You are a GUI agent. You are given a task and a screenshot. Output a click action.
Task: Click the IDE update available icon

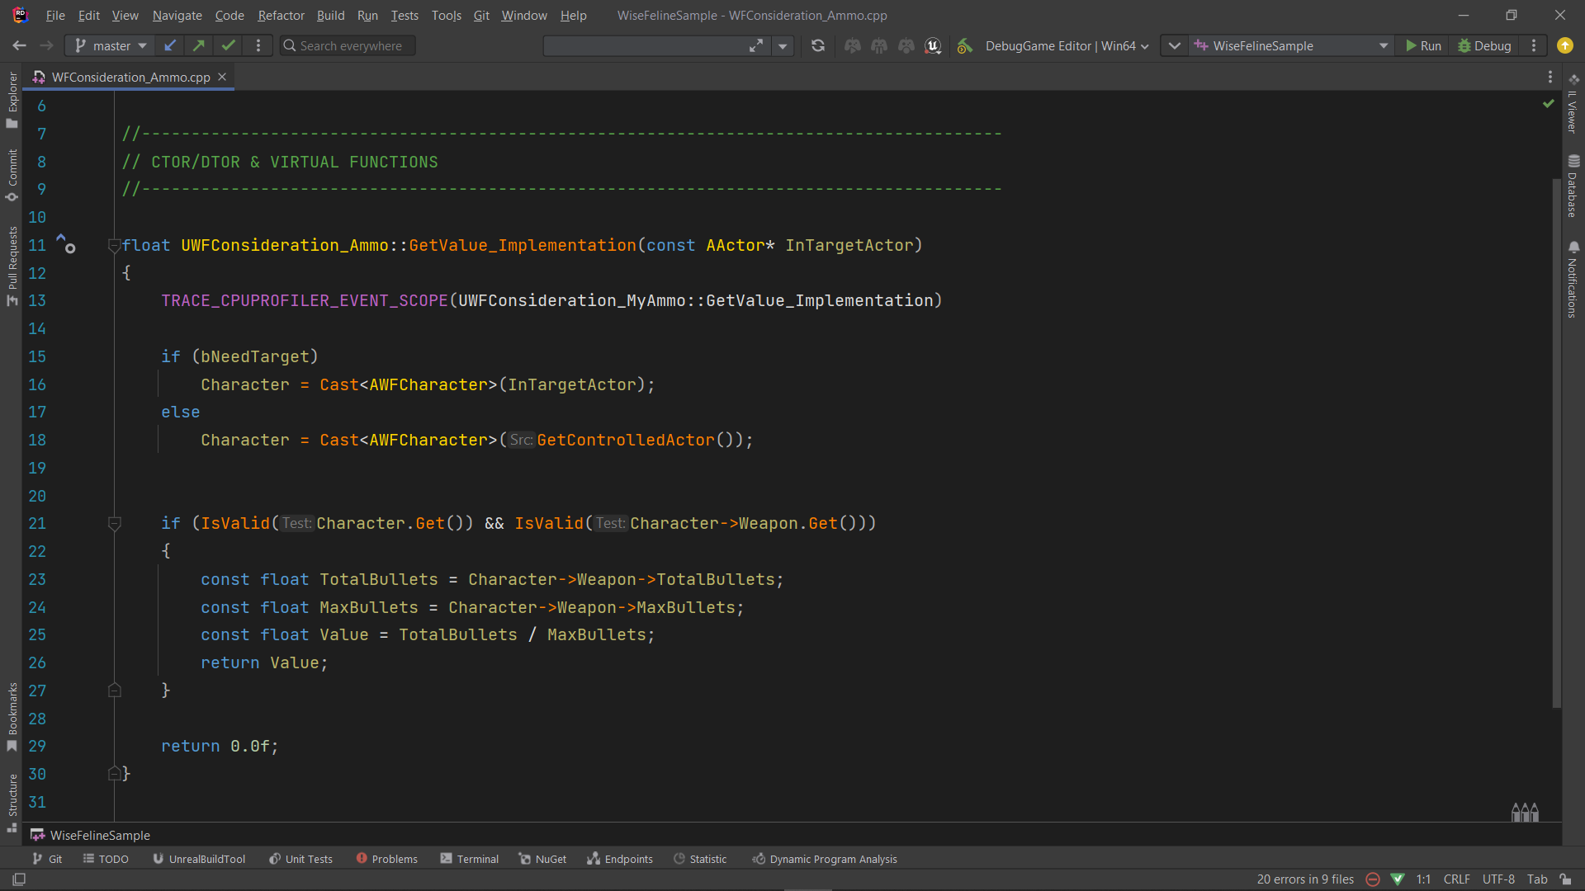[1564, 46]
